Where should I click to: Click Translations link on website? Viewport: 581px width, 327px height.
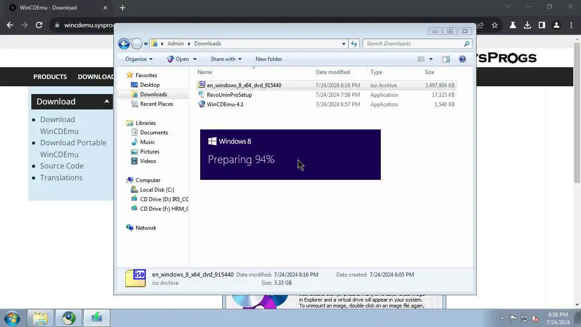[x=61, y=178]
